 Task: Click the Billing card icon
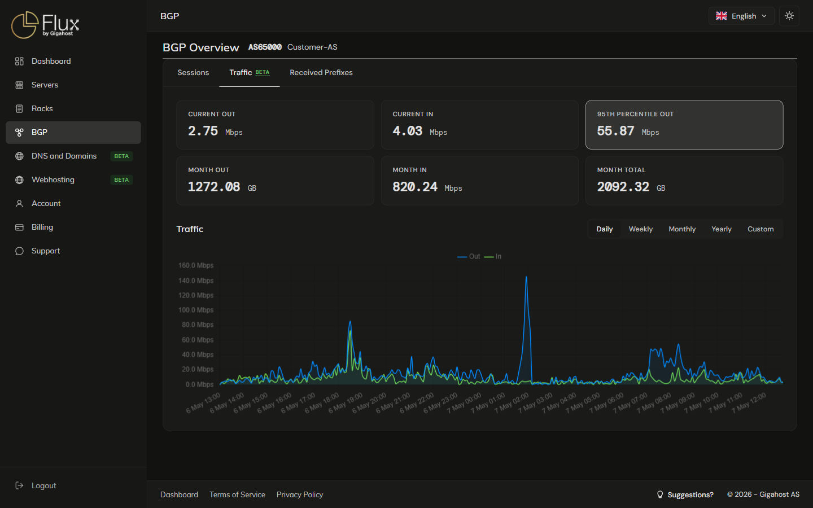pos(19,227)
